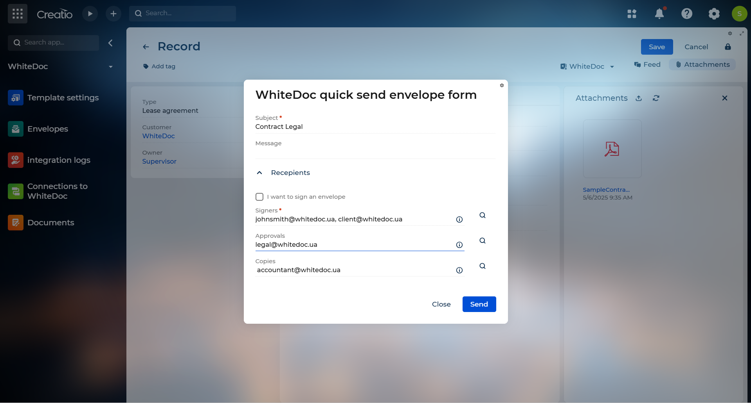
Task: Click Close in the envelope form
Action: point(441,304)
